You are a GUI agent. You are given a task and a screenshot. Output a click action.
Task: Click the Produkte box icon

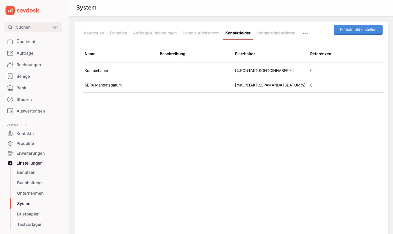point(10,143)
